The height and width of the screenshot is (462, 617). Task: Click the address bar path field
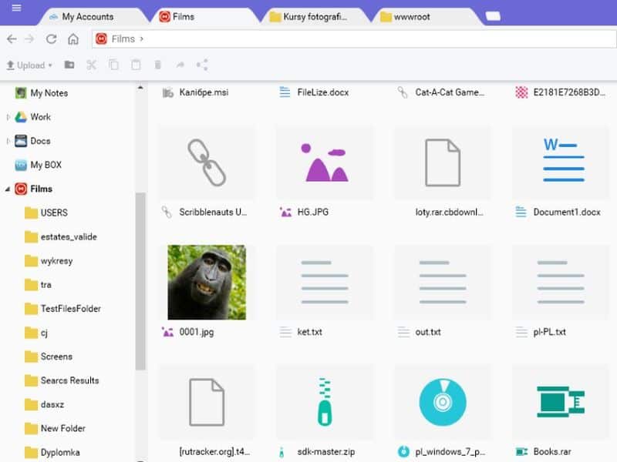click(354, 39)
